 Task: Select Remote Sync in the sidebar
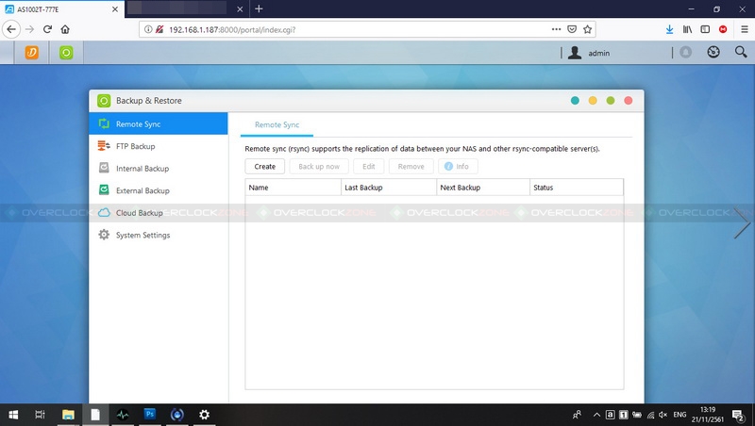point(159,123)
